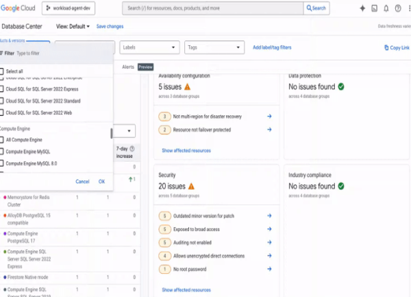411x297 pixels.
Task: Click count badge 1 for No root password
Action: click(164, 269)
